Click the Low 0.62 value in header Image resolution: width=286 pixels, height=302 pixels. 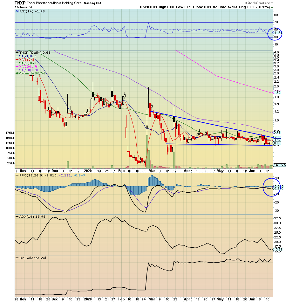point(183,7)
